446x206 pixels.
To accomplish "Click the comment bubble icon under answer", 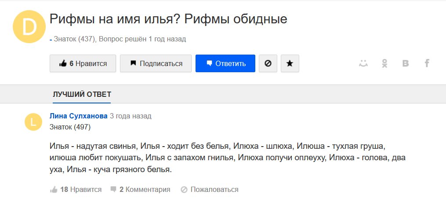I will [x=114, y=190].
